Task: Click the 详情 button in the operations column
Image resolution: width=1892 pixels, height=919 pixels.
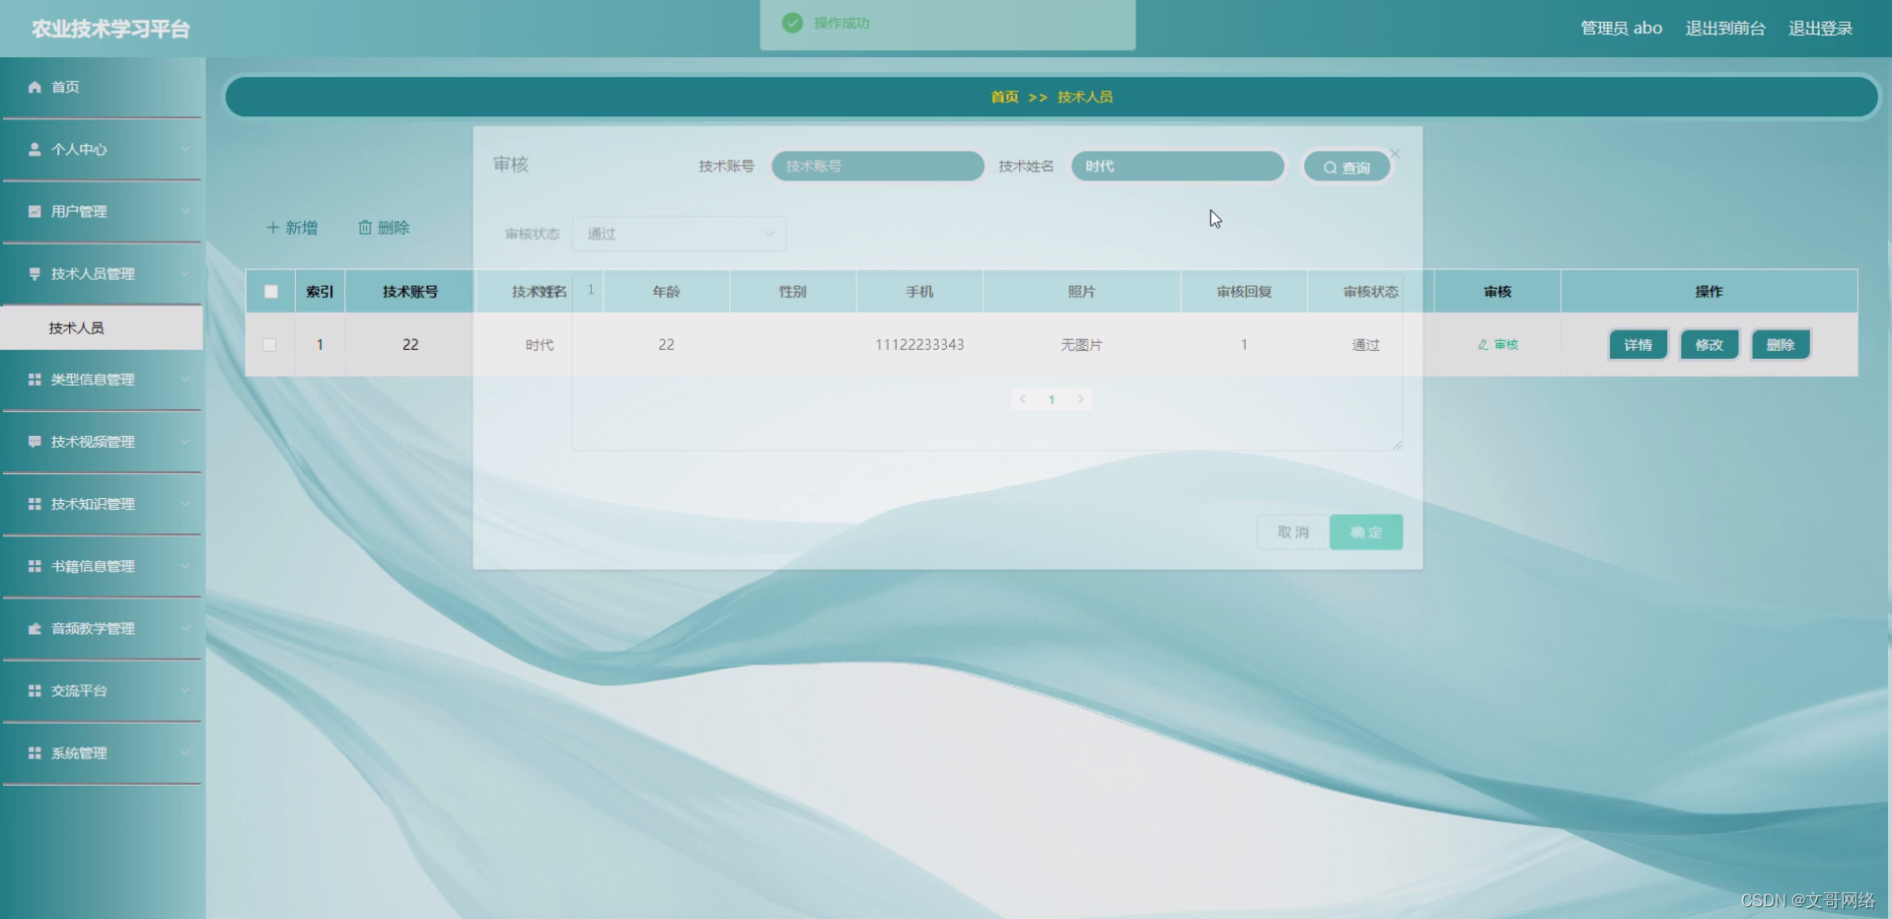Action: point(1637,344)
